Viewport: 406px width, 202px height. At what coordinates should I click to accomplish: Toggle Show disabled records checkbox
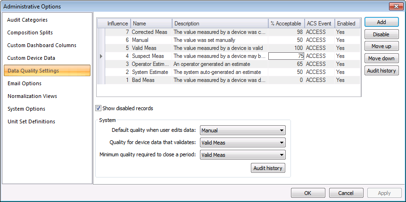click(98, 108)
